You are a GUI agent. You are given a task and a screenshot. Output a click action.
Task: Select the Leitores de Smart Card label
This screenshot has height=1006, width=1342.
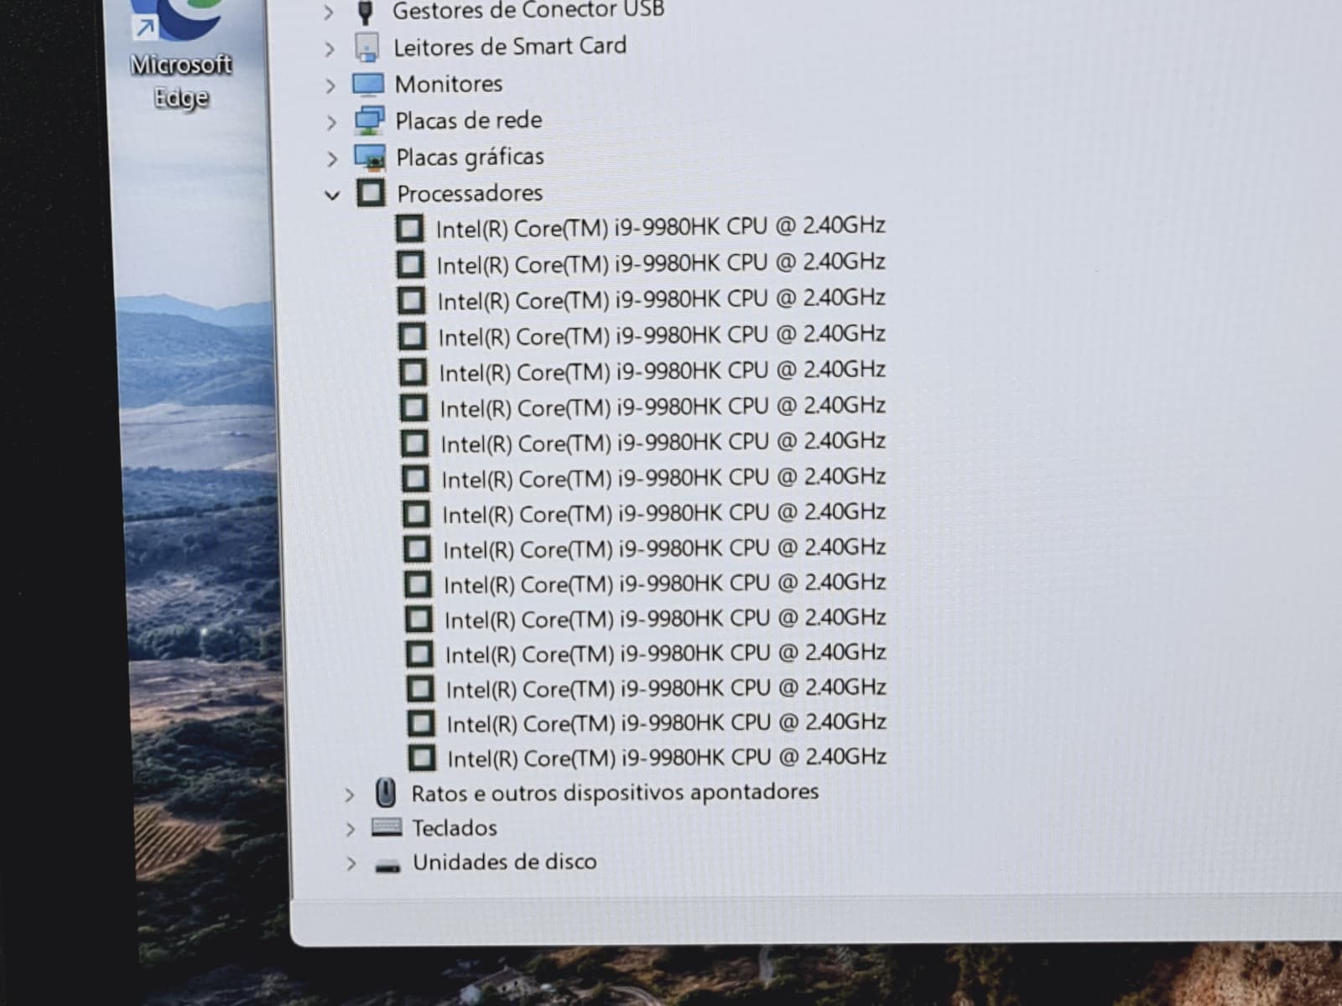tap(510, 46)
